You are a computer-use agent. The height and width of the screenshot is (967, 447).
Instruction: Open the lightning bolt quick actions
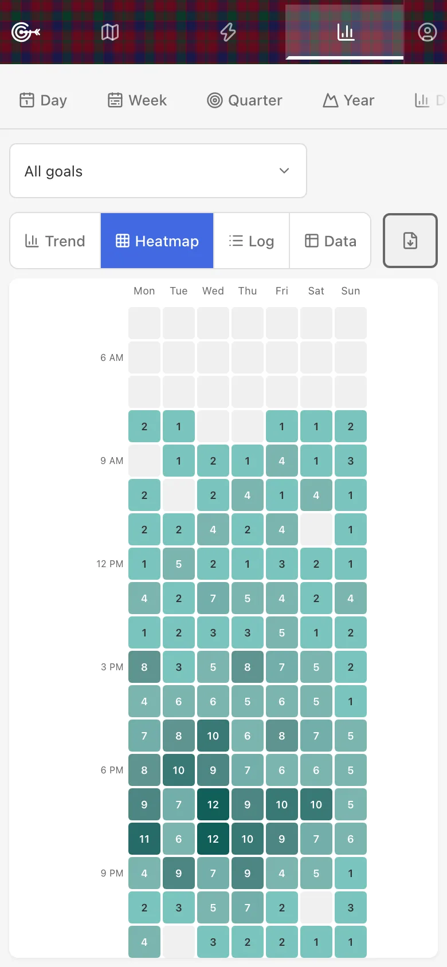click(x=228, y=32)
